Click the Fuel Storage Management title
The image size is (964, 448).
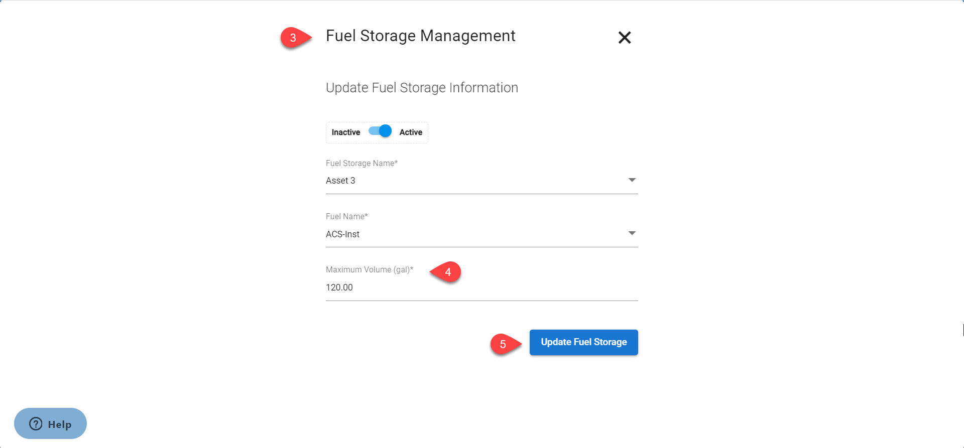[420, 36]
